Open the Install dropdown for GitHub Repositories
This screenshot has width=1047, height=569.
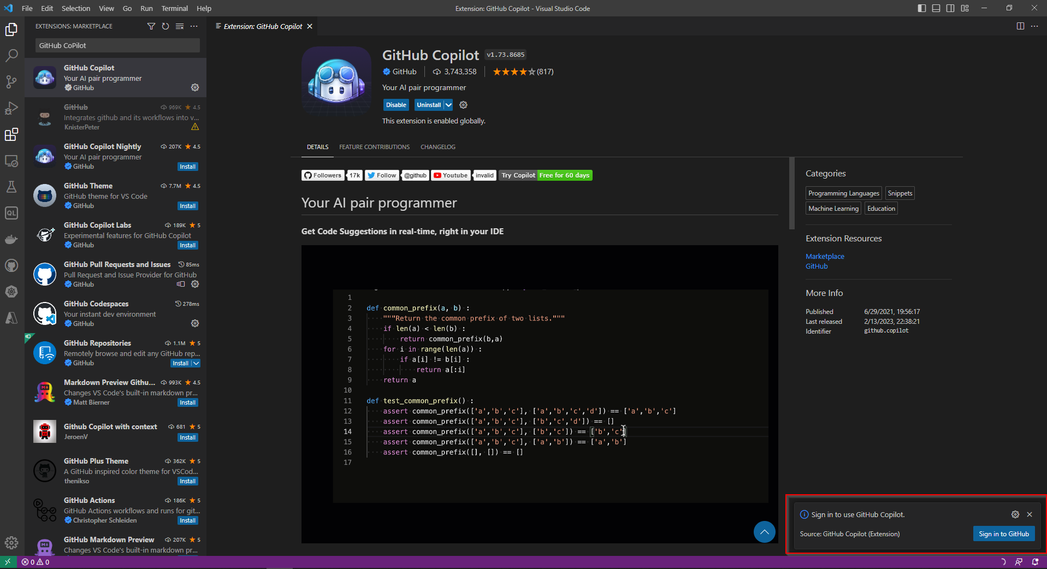tap(197, 363)
